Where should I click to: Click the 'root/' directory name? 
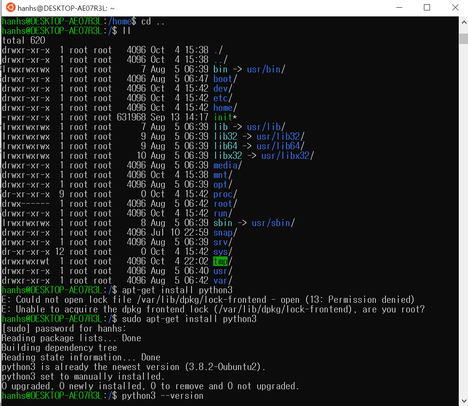(x=225, y=204)
